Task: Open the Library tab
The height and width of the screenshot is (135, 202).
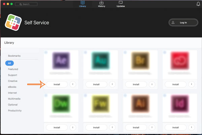Action: [82, 4]
